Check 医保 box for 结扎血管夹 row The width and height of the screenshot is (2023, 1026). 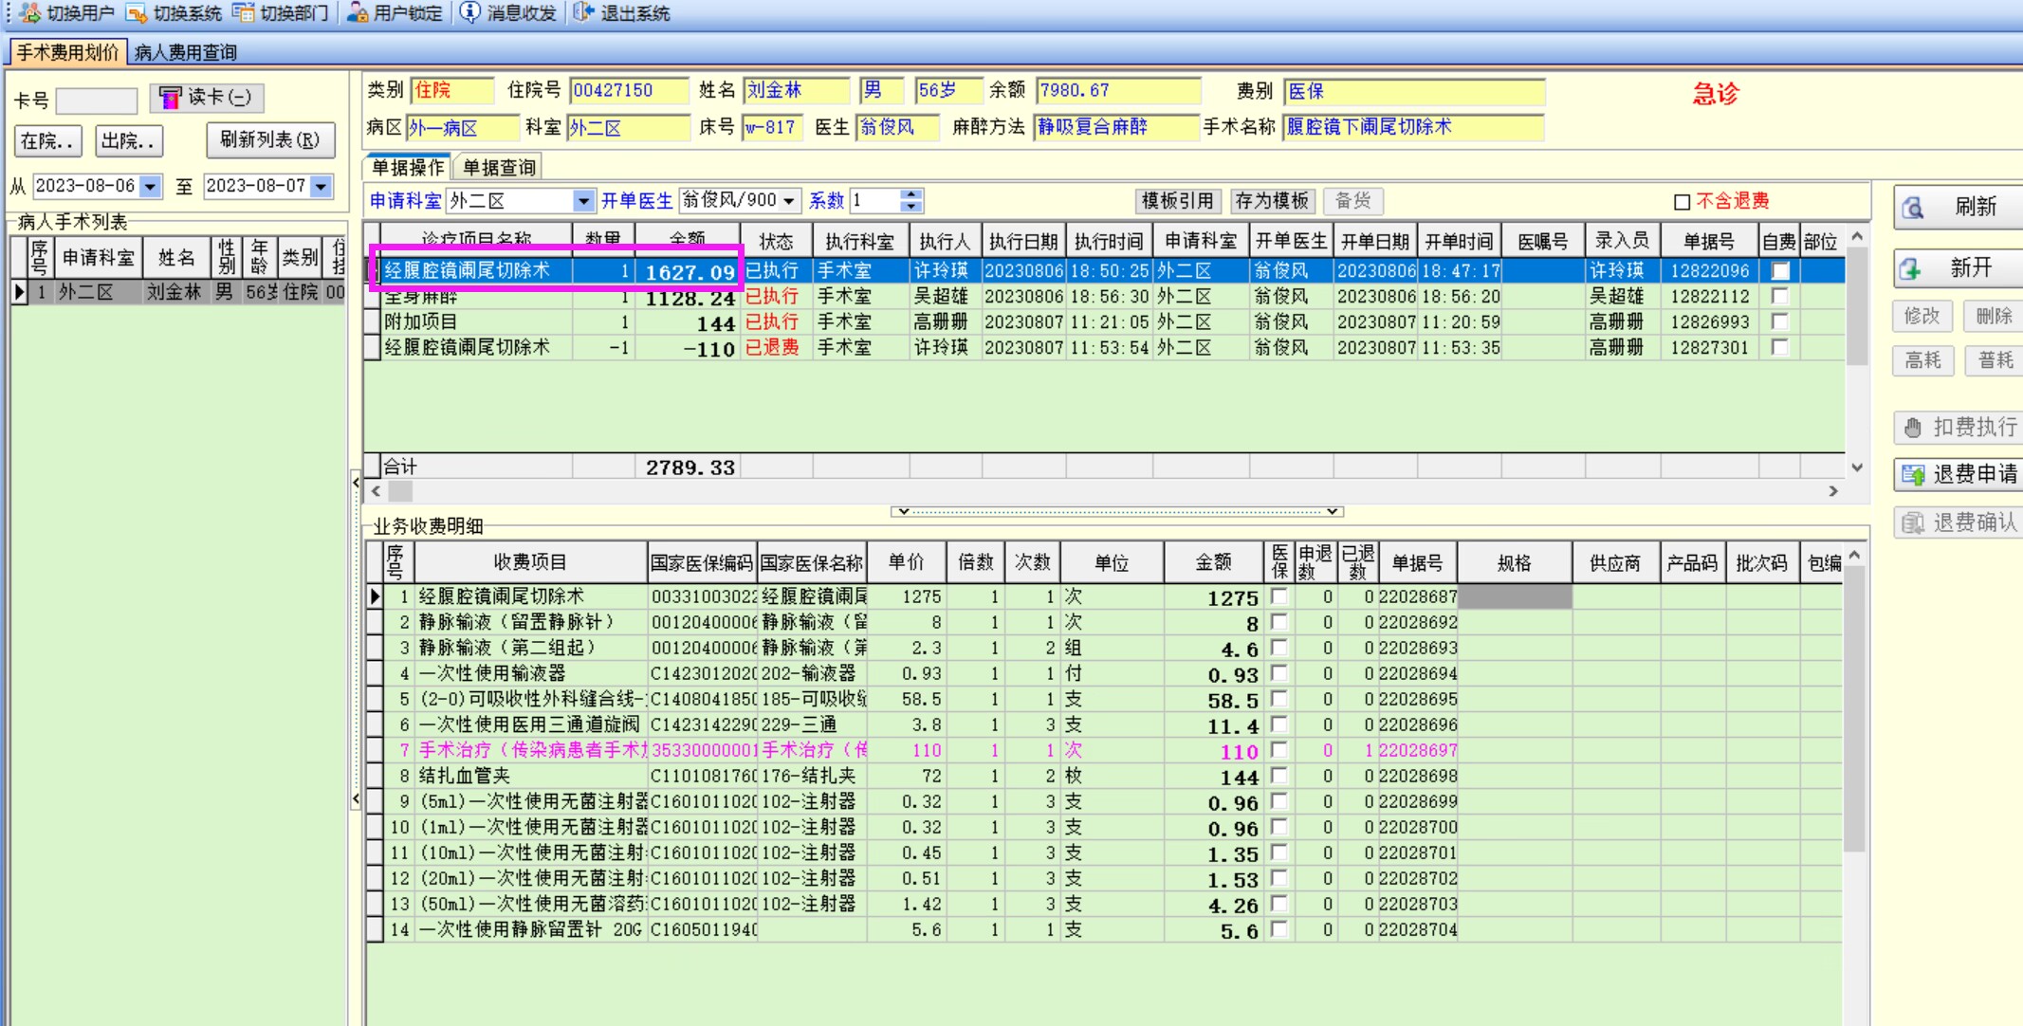point(1278,776)
